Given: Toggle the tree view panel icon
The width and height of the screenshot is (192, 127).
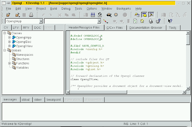Looking at the screenshot, I should click(144, 15).
